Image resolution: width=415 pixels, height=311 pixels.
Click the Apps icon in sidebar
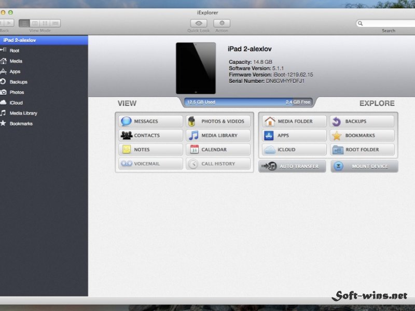pyautogui.click(x=3, y=72)
